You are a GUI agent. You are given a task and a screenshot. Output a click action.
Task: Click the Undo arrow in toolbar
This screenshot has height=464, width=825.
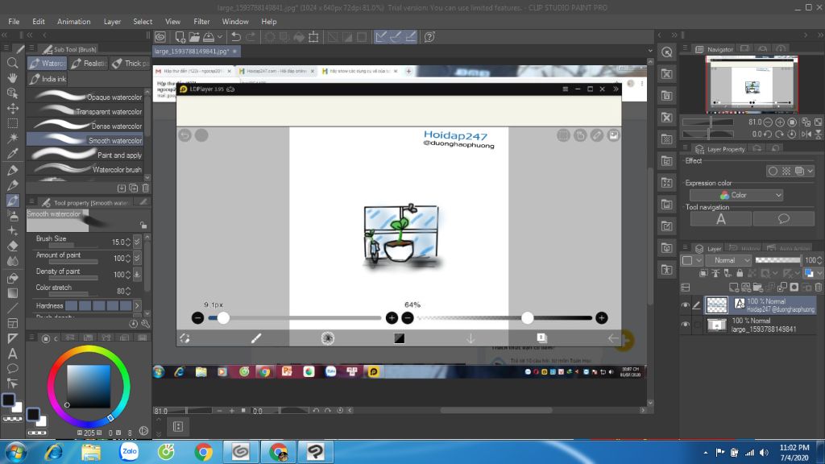pyautogui.click(x=236, y=37)
